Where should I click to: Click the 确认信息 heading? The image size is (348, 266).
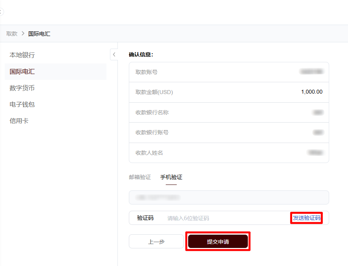[x=141, y=54]
